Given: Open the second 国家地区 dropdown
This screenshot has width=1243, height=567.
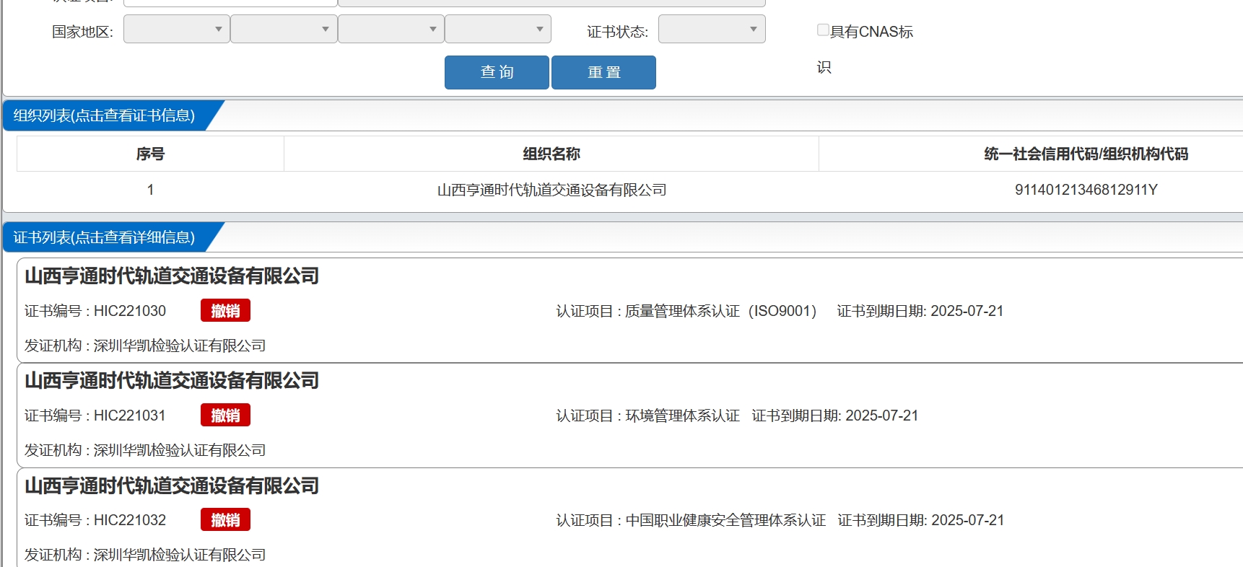Looking at the screenshot, I should pyautogui.click(x=284, y=30).
